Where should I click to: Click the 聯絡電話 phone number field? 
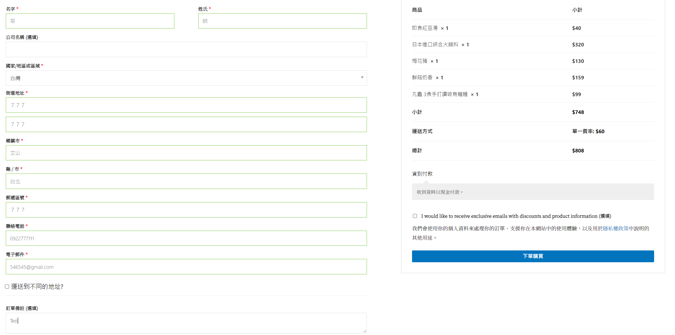pyautogui.click(x=186, y=238)
